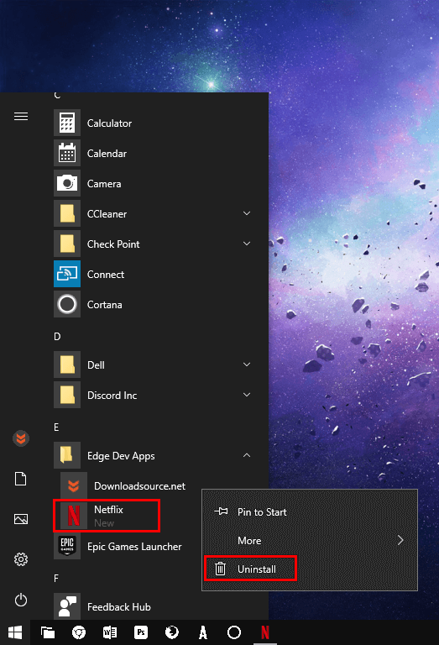Click the Calculator label text
439x645 pixels.
click(x=109, y=123)
